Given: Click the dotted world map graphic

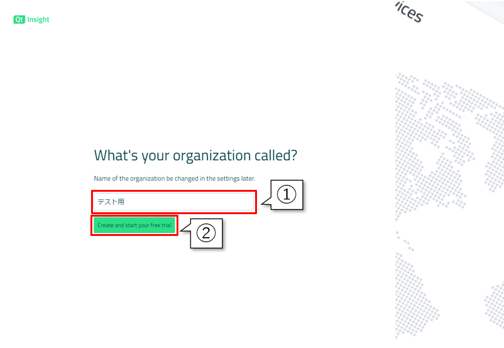Looking at the screenshot, I should pyautogui.click(x=449, y=205).
